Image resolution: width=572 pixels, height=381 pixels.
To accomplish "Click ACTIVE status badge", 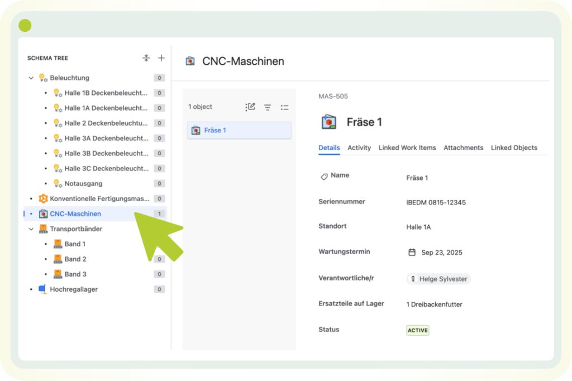I will 418,330.
